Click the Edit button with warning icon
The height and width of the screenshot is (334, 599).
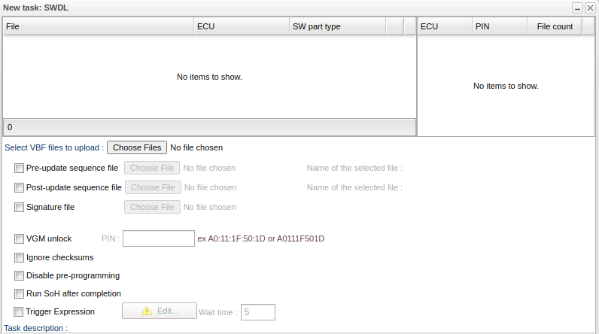pyautogui.click(x=158, y=311)
